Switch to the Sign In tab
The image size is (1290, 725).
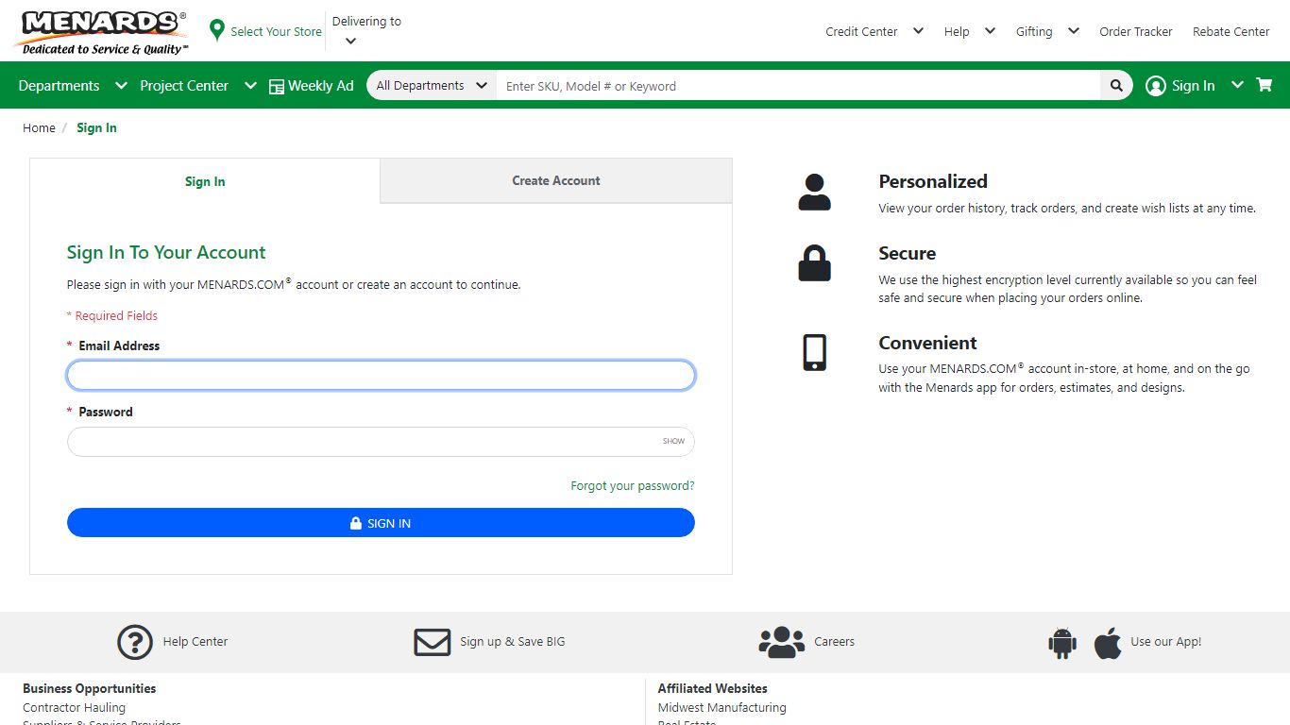point(205,181)
